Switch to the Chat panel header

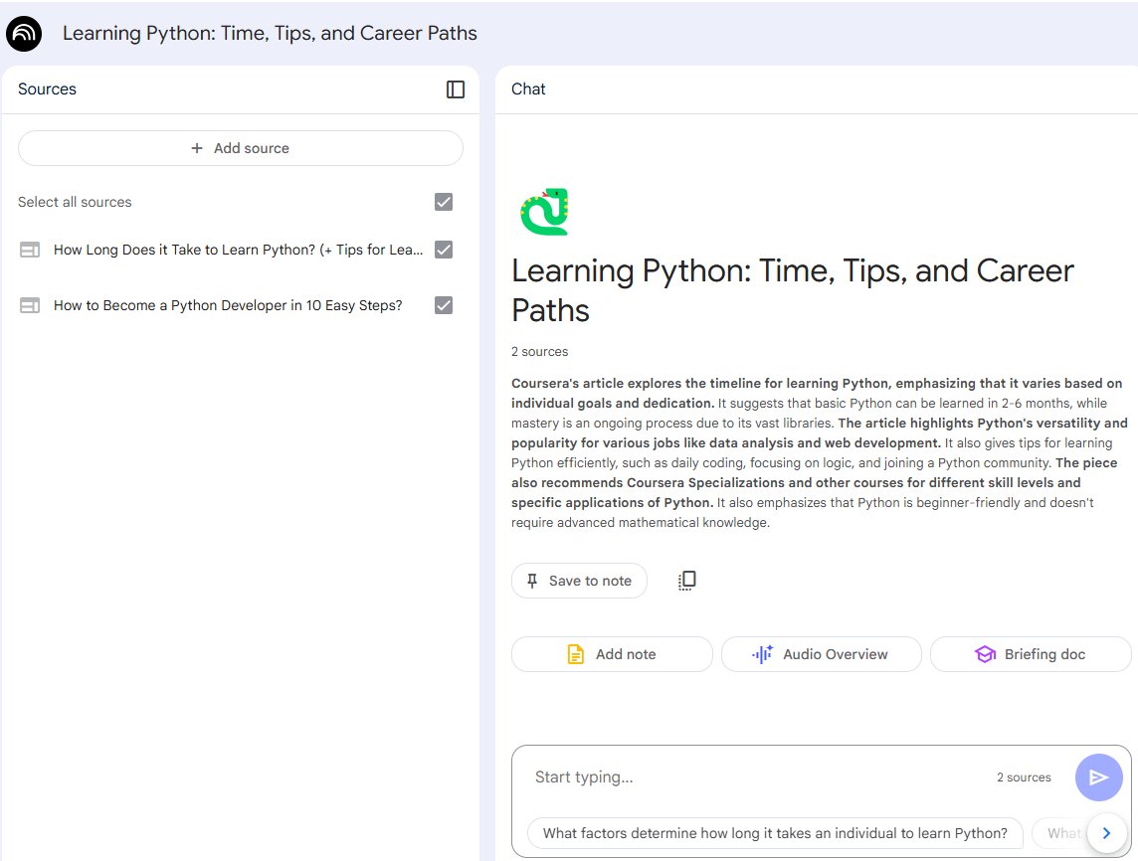click(528, 89)
